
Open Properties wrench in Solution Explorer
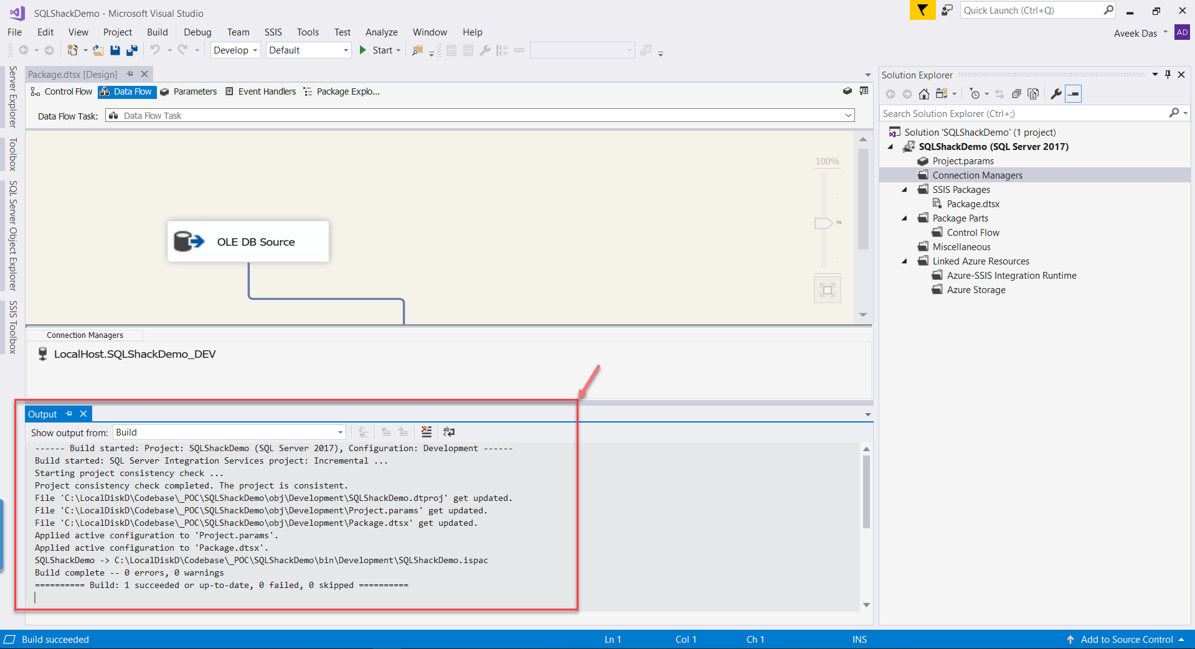(1056, 94)
